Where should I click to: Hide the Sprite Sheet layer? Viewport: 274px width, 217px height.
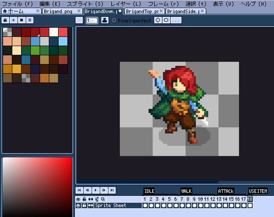point(78,205)
